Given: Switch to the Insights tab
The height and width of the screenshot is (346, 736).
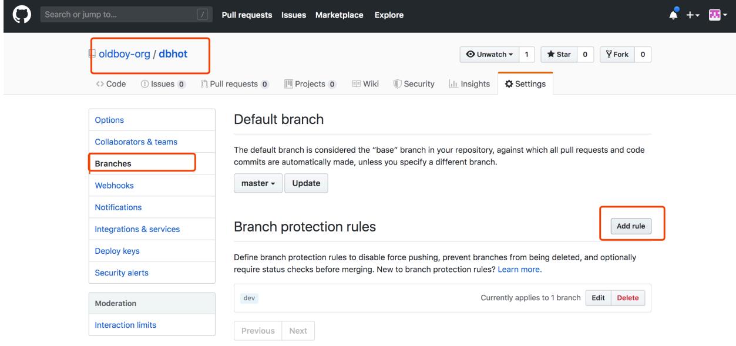Looking at the screenshot, I should (469, 84).
